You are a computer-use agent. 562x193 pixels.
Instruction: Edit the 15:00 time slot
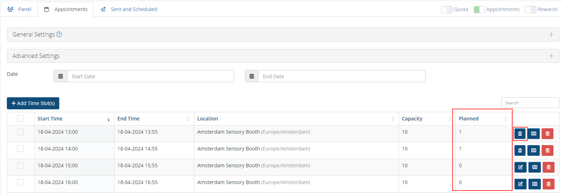tap(520, 167)
